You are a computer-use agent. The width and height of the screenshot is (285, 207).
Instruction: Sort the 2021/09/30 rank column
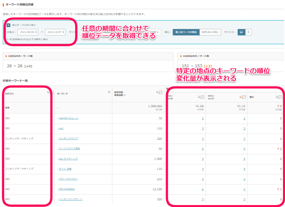point(199,97)
